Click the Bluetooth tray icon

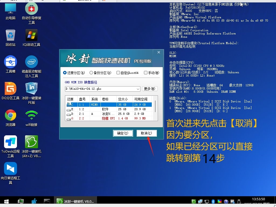213,201
